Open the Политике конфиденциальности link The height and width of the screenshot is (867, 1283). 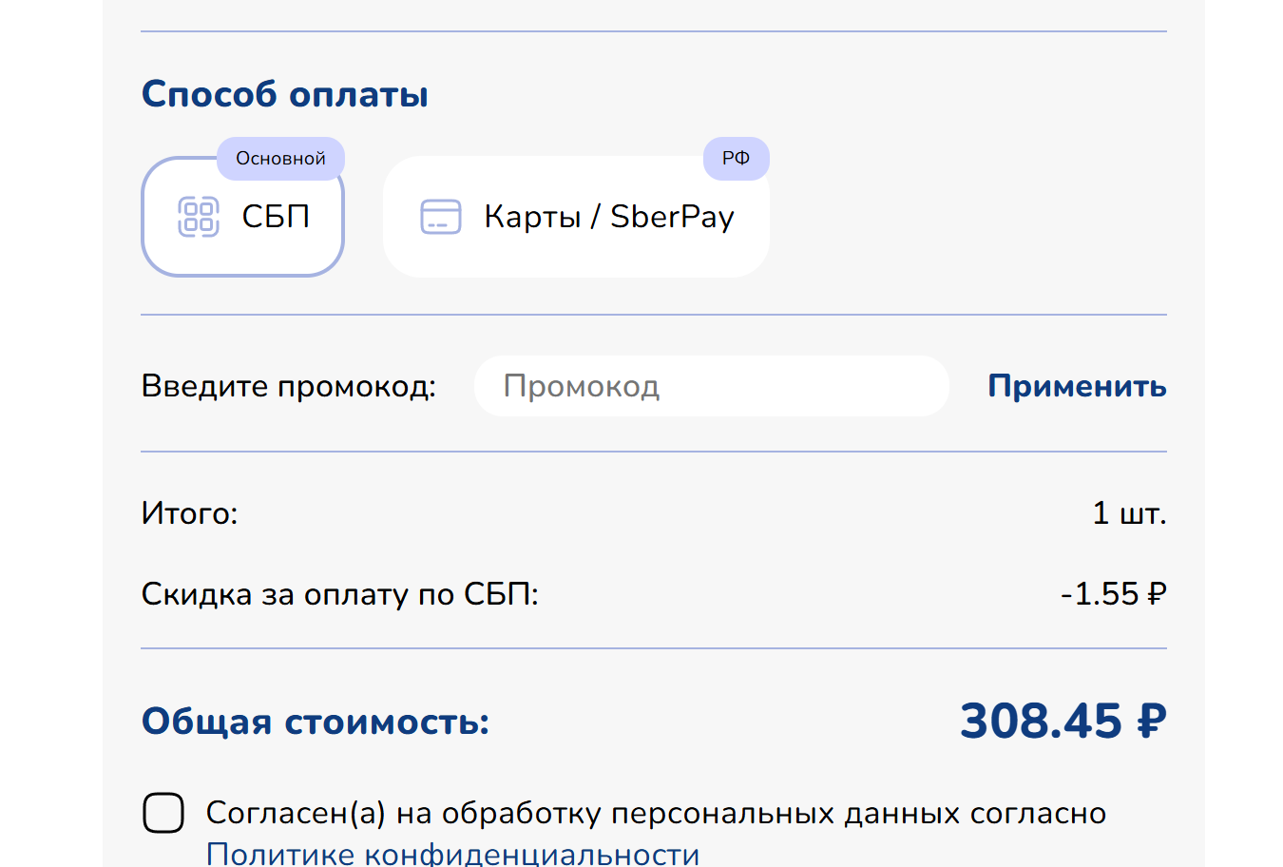click(452, 853)
